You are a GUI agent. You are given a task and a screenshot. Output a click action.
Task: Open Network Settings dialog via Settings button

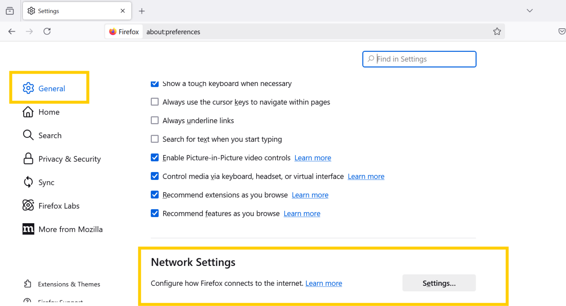point(439,283)
